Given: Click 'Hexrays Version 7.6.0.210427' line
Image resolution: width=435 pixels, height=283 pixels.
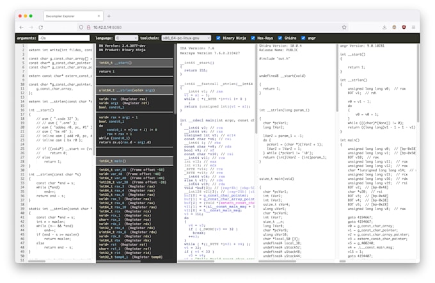Looking at the screenshot, I should click(210, 53).
